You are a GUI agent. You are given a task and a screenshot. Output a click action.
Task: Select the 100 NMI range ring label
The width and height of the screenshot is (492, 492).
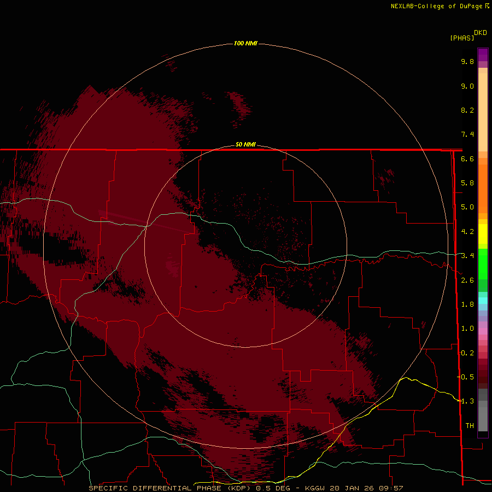point(245,43)
